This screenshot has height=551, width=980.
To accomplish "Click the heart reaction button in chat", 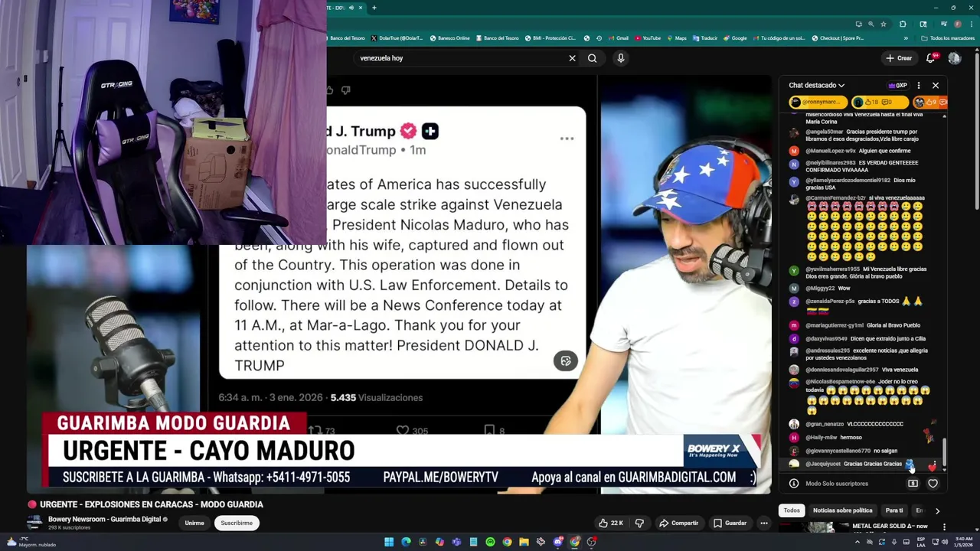I will pyautogui.click(x=933, y=484).
